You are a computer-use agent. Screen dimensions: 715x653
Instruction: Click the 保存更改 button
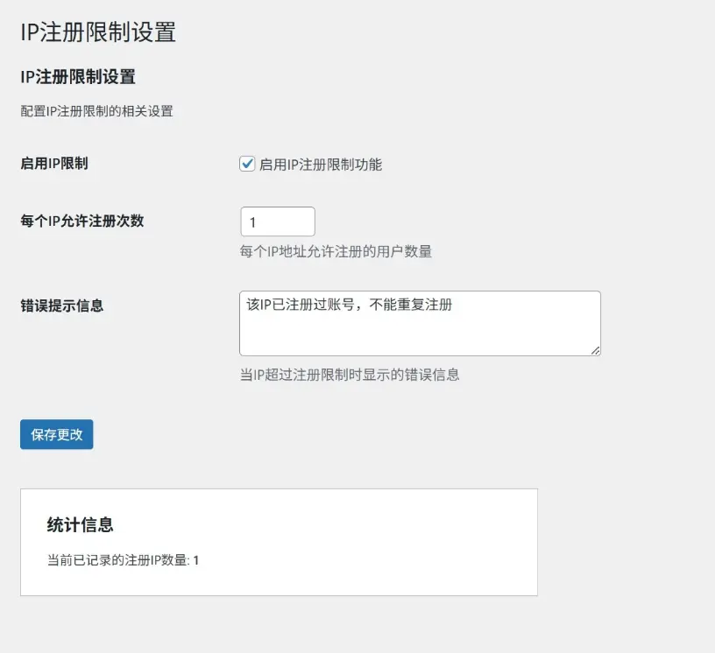coord(57,434)
